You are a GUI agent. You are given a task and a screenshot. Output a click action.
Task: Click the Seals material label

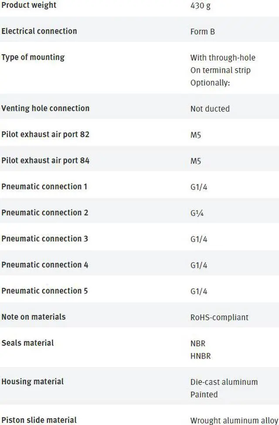coord(27,343)
